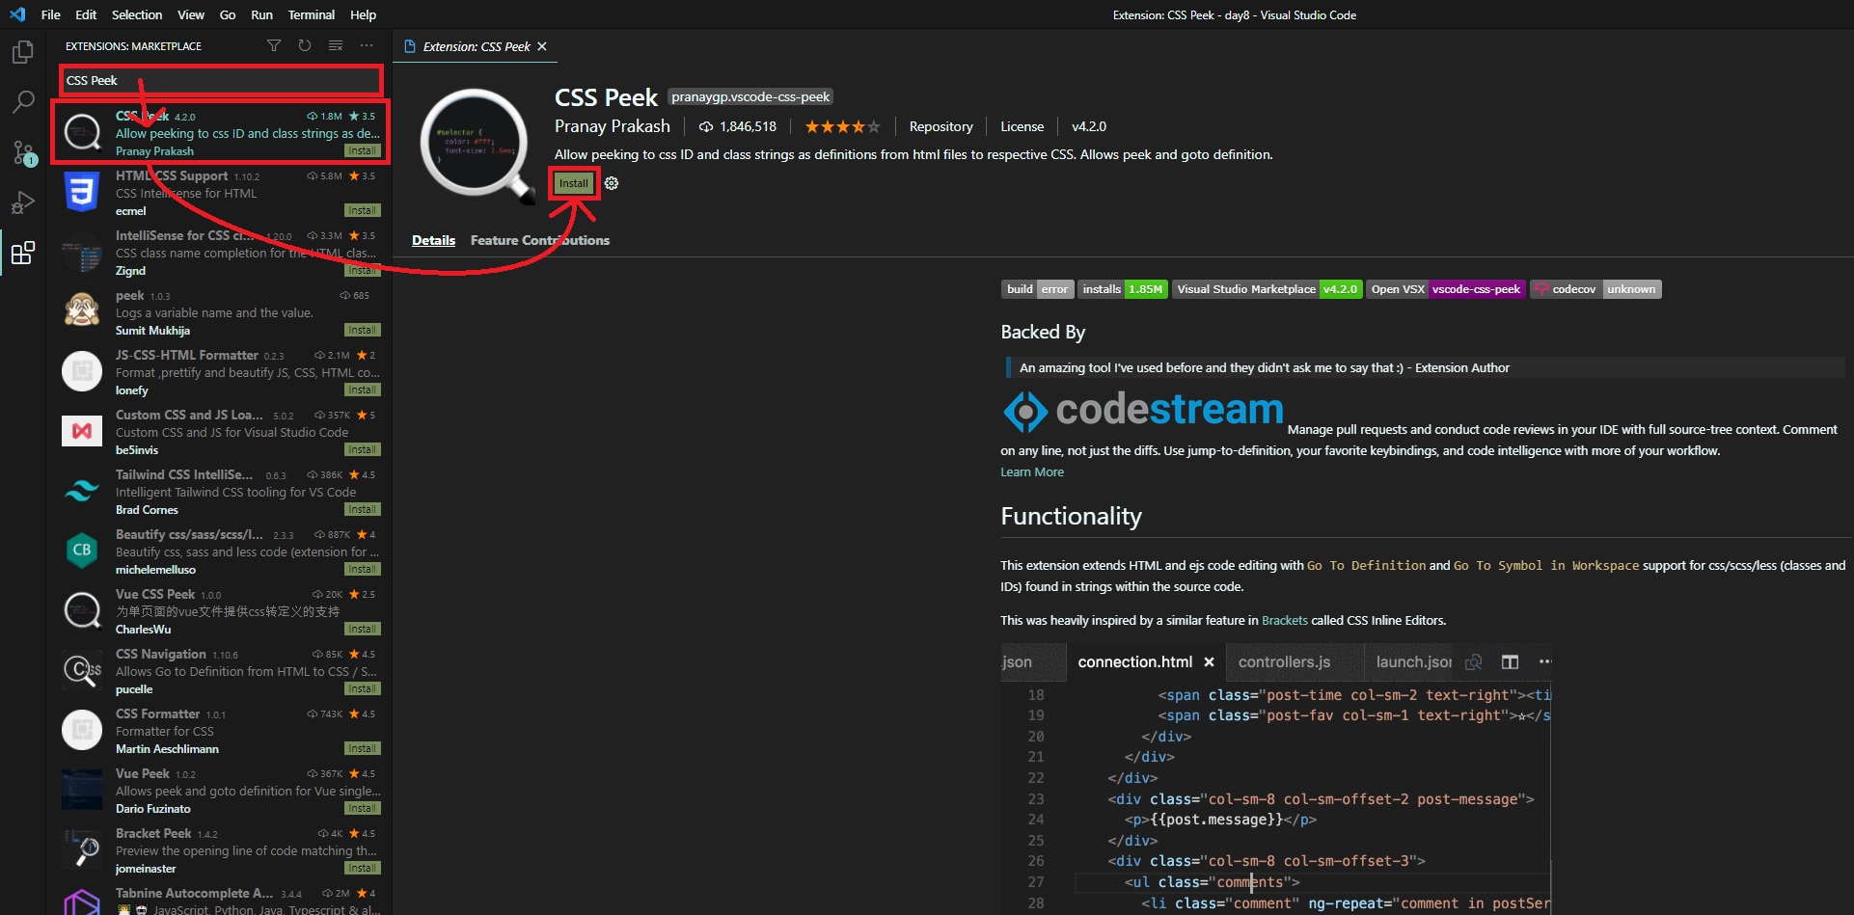Click the pranaygp.vscode-css-peek identifier

pyautogui.click(x=750, y=96)
